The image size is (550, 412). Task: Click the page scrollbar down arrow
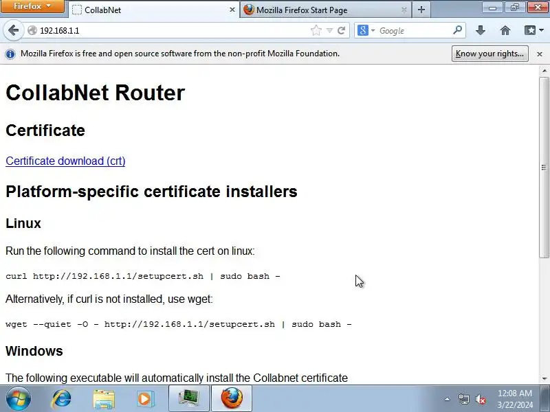(x=544, y=379)
